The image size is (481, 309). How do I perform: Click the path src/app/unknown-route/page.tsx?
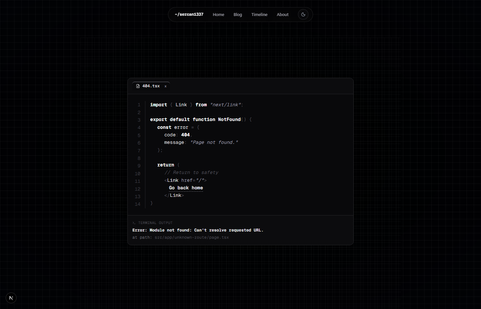click(x=192, y=237)
